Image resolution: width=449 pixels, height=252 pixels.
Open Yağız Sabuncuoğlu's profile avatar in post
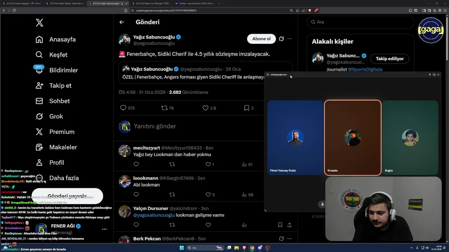pos(125,40)
